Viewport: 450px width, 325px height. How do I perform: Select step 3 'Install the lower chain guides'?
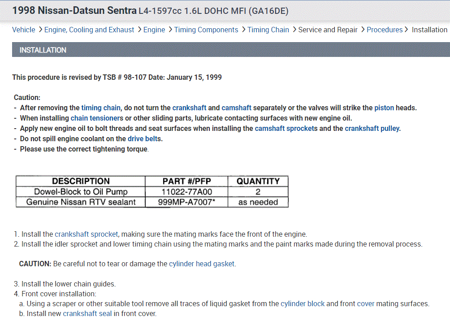coord(65,284)
